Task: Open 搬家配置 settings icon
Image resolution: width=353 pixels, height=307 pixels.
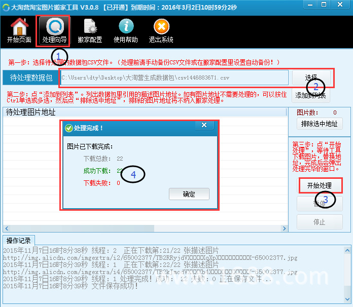Action: tap(90, 30)
